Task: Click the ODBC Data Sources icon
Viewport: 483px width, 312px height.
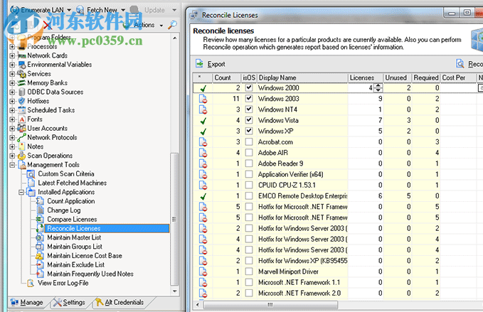Action: click(22, 92)
